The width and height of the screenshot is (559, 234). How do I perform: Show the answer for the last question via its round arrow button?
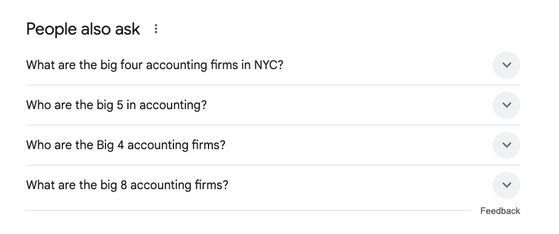pyautogui.click(x=506, y=185)
